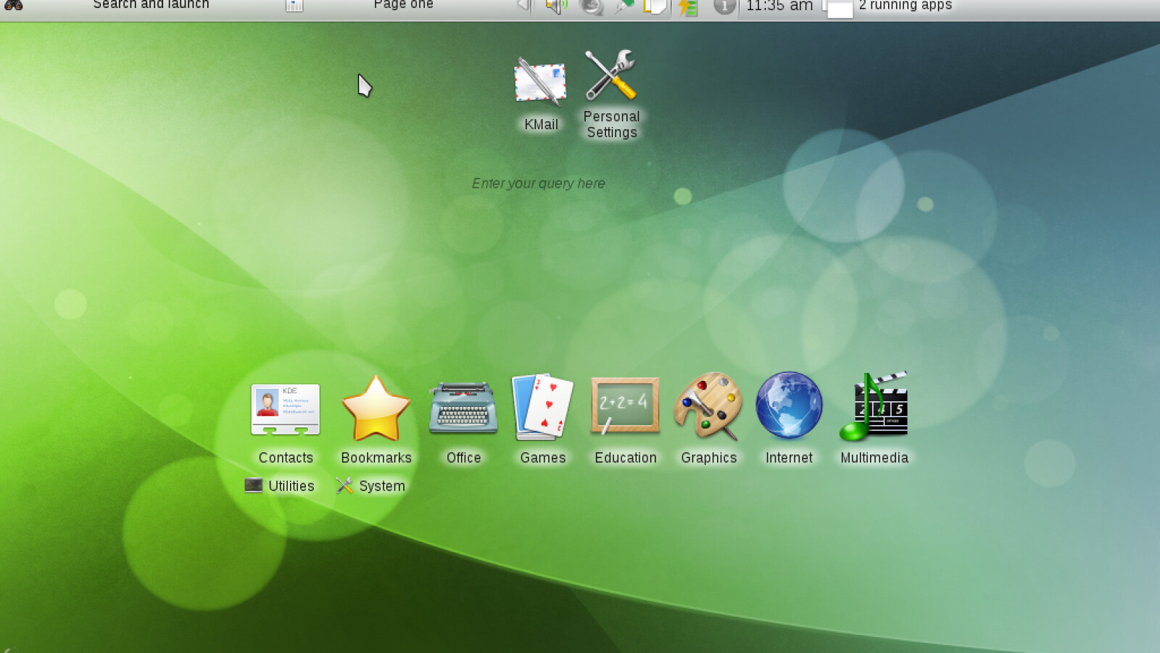This screenshot has height=653, width=1160.
Task: Switch to the Search and launch activity
Action: (151, 6)
